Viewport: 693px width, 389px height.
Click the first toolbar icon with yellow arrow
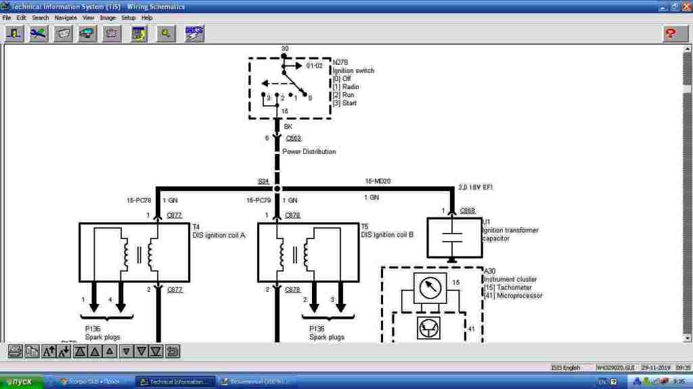pos(14,34)
